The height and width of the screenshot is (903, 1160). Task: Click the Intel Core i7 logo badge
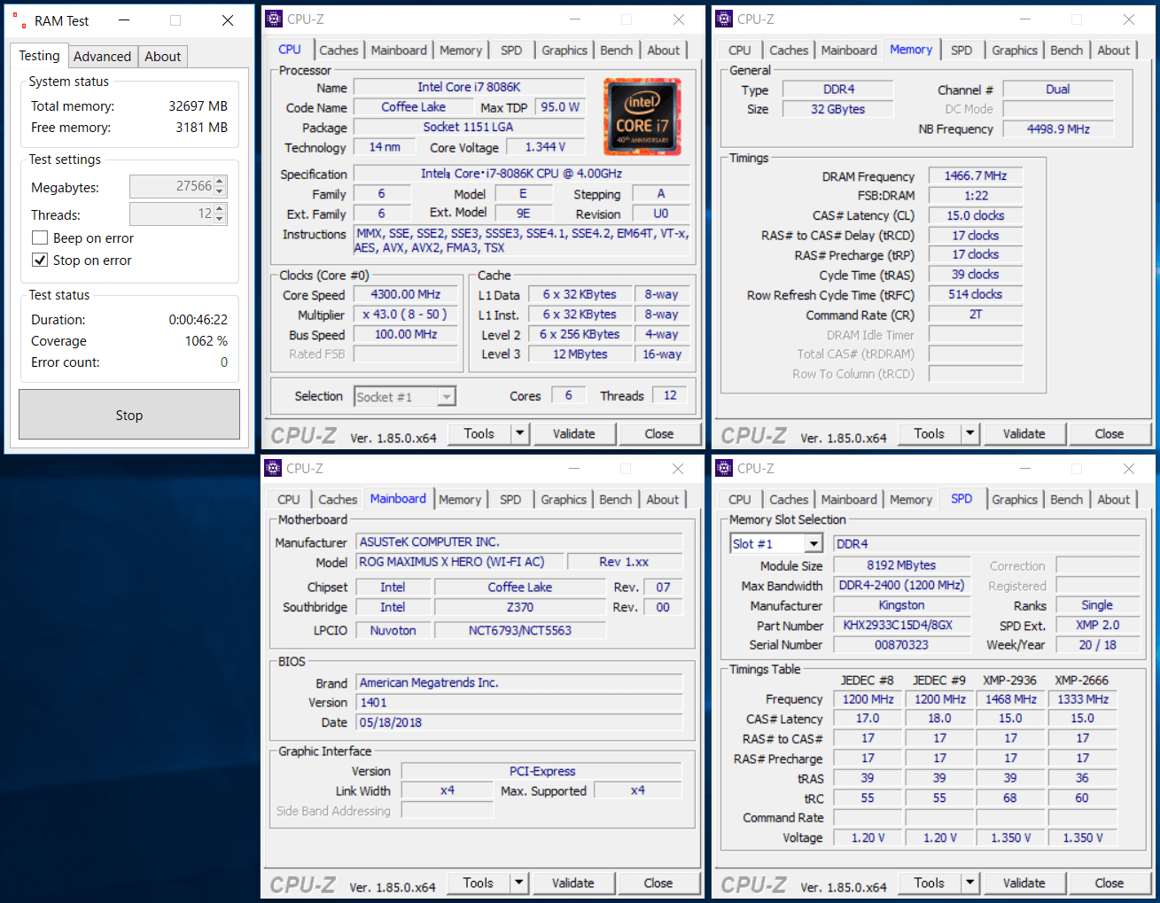pyautogui.click(x=642, y=117)
